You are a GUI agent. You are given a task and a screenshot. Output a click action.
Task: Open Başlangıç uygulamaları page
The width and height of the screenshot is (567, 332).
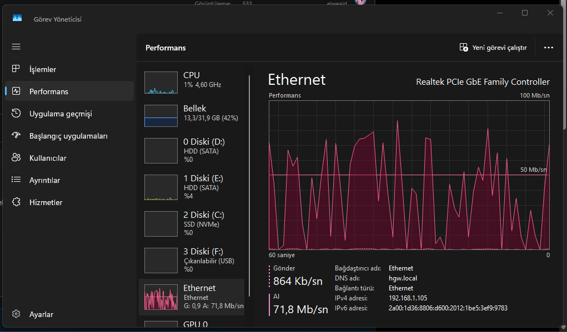pos(69,136)
